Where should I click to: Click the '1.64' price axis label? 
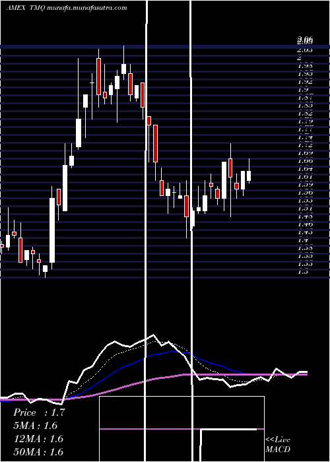[305, 169]
